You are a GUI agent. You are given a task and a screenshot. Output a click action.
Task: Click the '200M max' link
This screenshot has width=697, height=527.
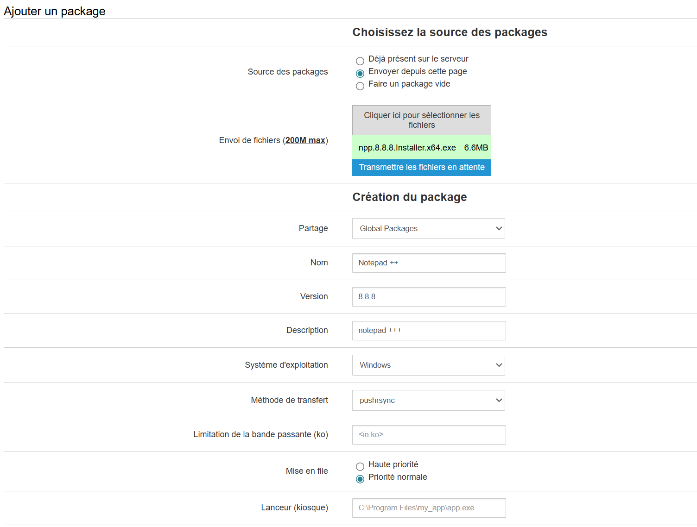point(305,140)
